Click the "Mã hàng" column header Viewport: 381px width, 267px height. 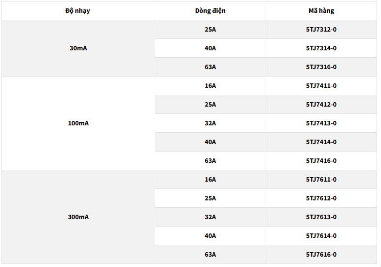click(x=321, y=10)
